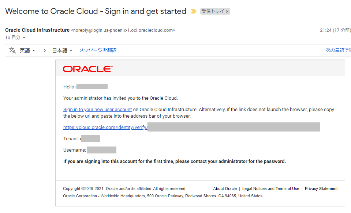Click the yellow importance marker icon

point(193,11)
